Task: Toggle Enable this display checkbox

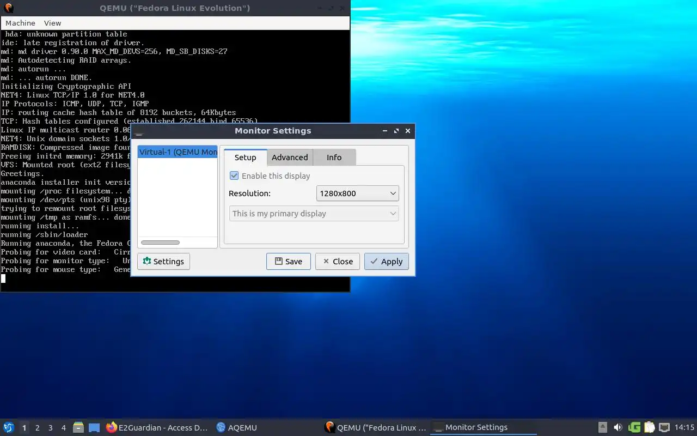Action: coord(234,175)
